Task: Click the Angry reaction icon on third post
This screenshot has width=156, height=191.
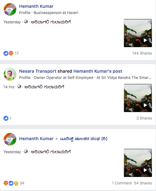Action: pos(6,183)
